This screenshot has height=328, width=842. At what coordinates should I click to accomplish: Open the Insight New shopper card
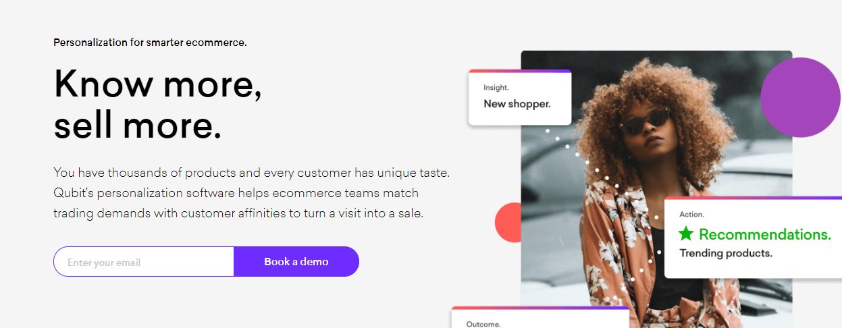[520, 98]
